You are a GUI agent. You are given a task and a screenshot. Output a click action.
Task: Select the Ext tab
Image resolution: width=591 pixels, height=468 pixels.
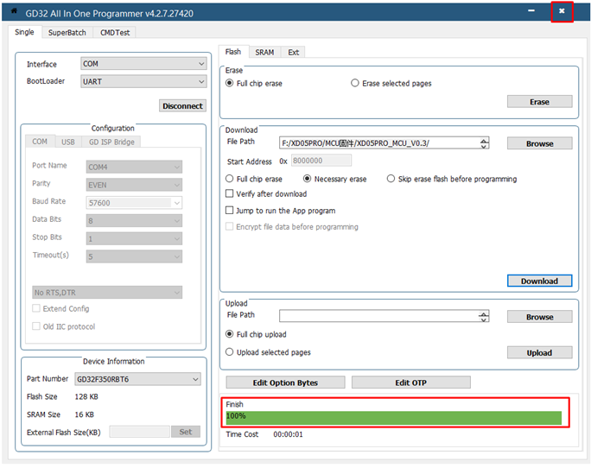(294, 52)
